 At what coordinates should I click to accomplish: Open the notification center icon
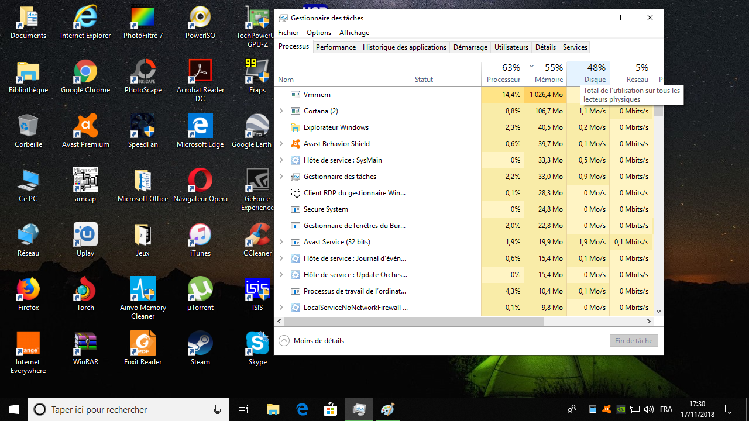pos(730,409)
